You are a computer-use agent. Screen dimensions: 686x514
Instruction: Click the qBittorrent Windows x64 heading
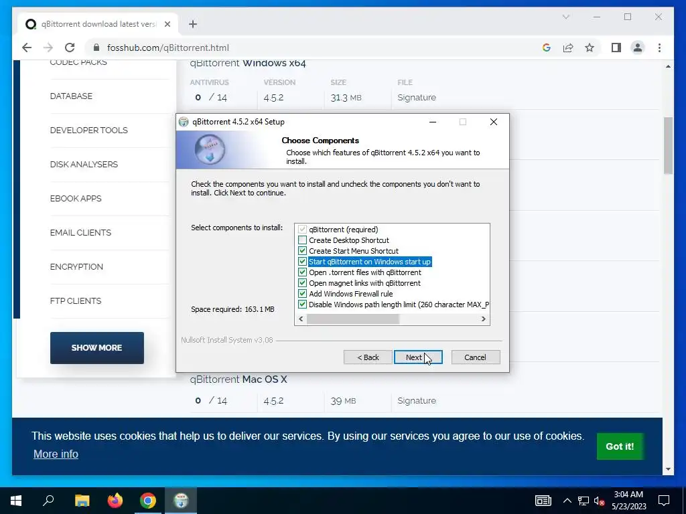(248, 64)
